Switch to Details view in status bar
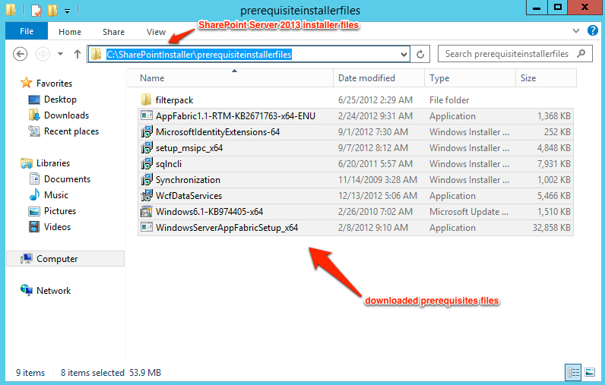Viewport: 605px width, 385px height. point(573,372)
